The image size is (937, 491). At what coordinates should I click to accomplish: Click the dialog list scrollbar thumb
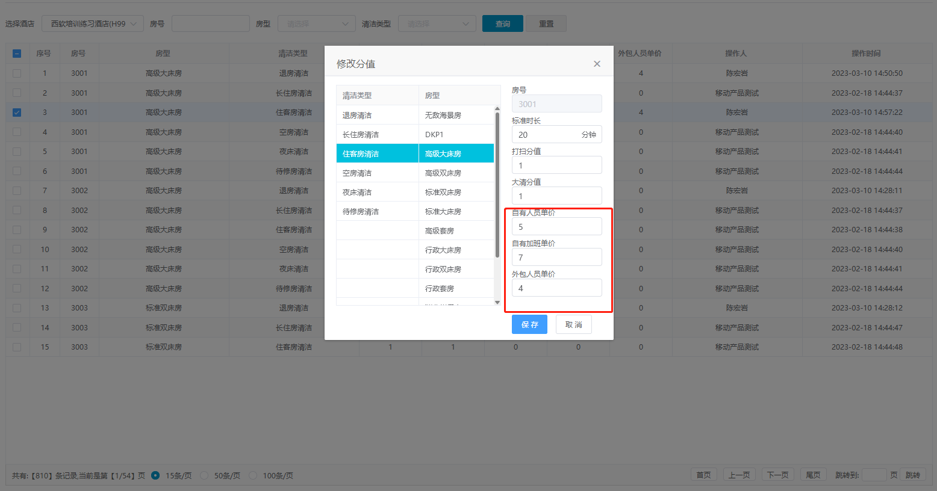pyautogui.click(x=497, y=185)
